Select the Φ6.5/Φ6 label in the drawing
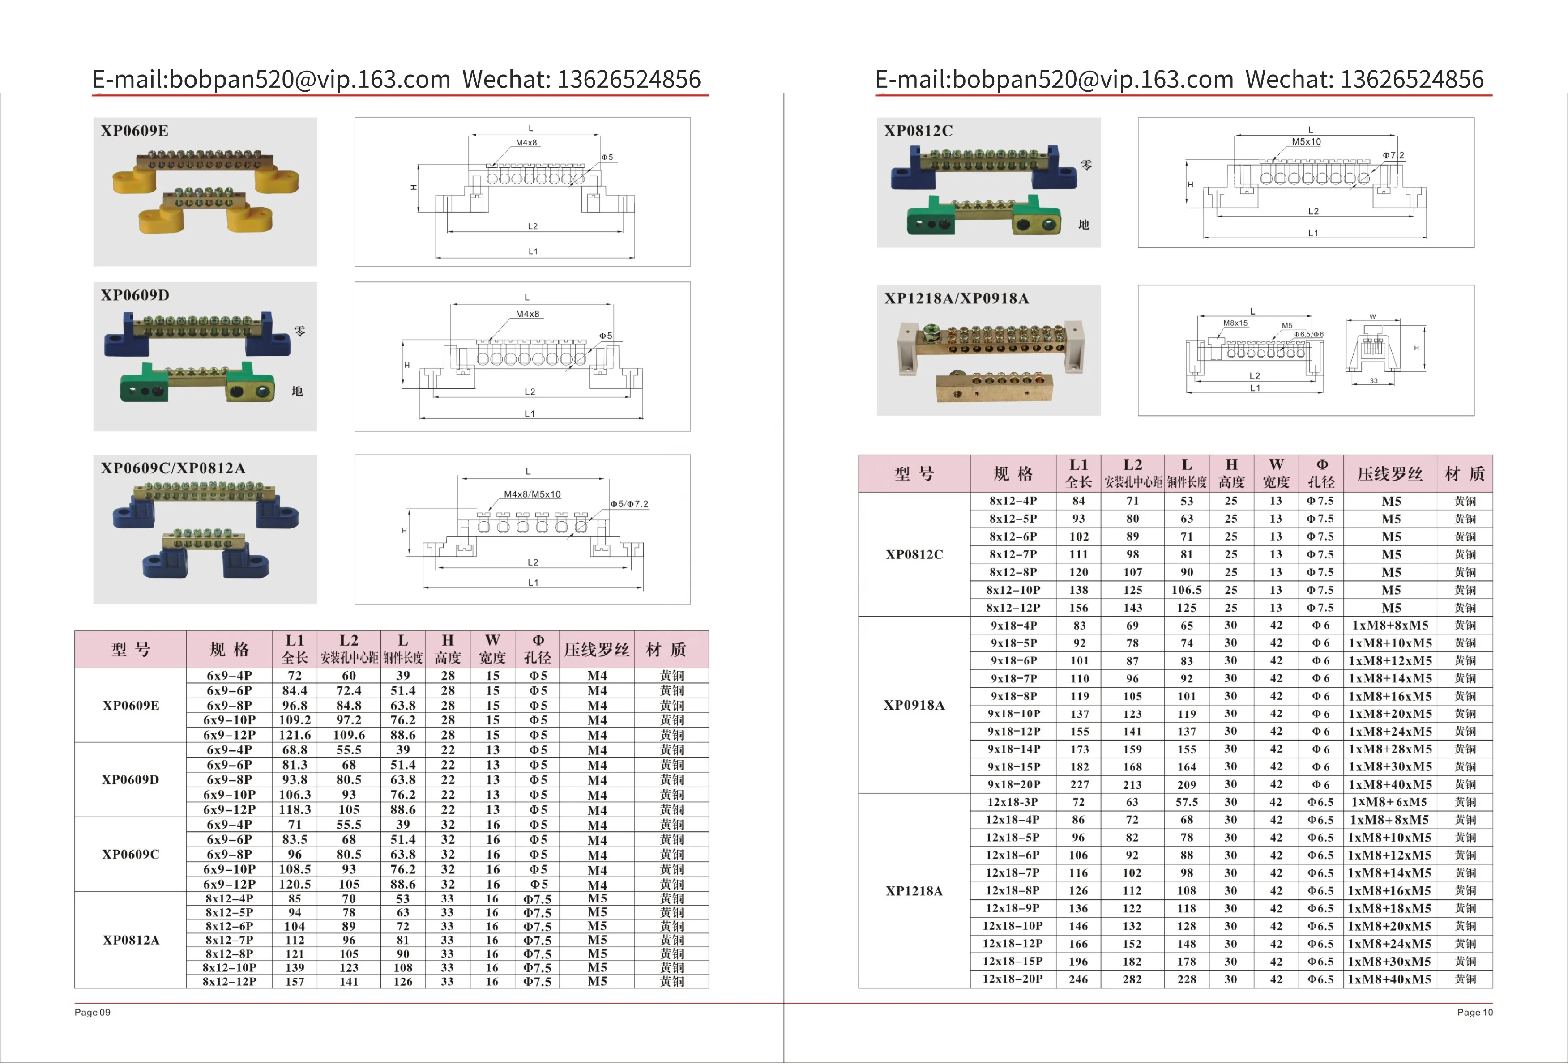 (1308, 334)
